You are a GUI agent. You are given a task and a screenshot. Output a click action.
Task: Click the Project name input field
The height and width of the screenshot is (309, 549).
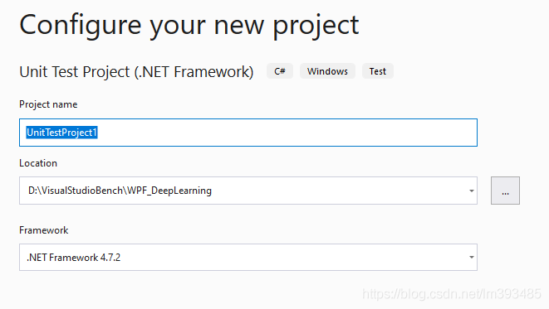[x=248, y=133]
